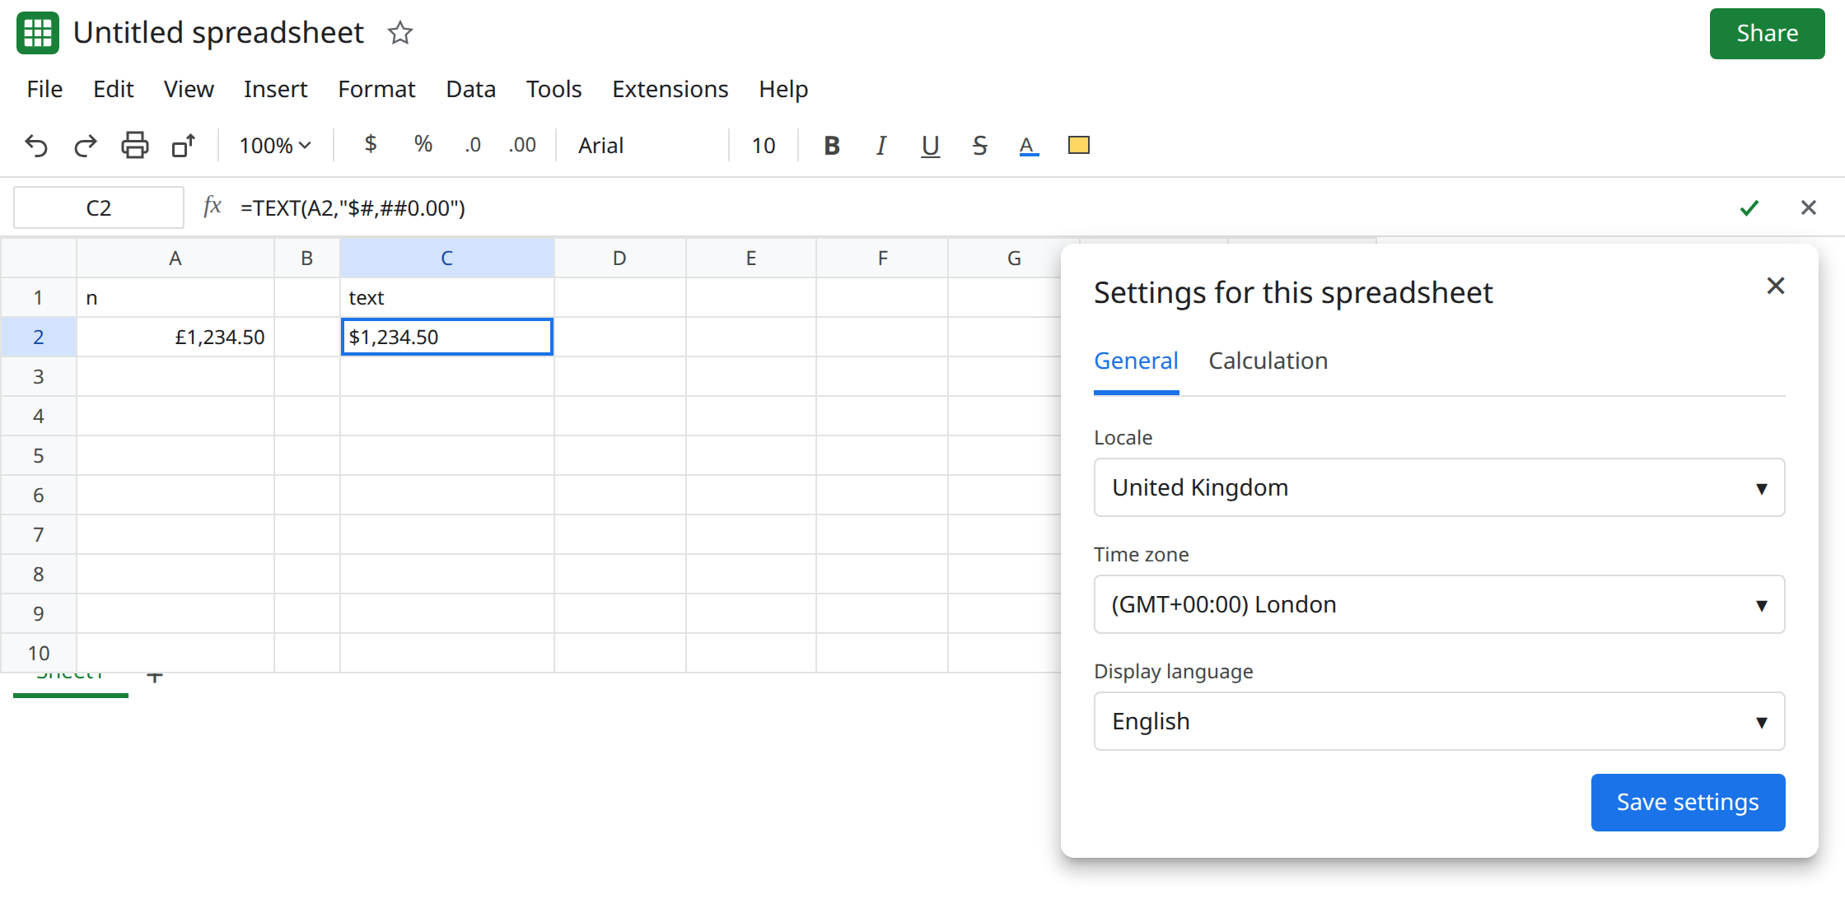Select cell A2 with £1,234.50
Image resolution: width=1845 pixels, height=922 pixels.
click(175, 337)
